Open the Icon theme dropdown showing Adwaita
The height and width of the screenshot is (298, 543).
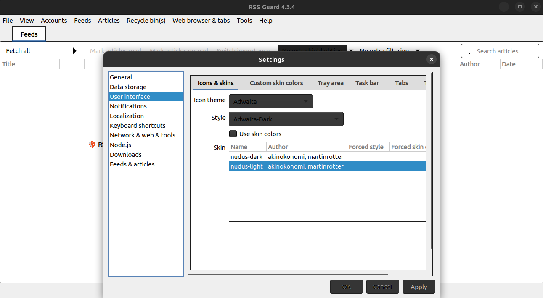point(270,101)
